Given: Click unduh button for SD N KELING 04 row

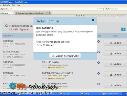Looking at the screenshot, I should [x=115, y=64].
